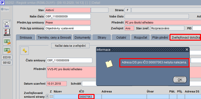Click the empty Vaše číslo field
The width and height of the screenshot is (201, 99).
157,16
